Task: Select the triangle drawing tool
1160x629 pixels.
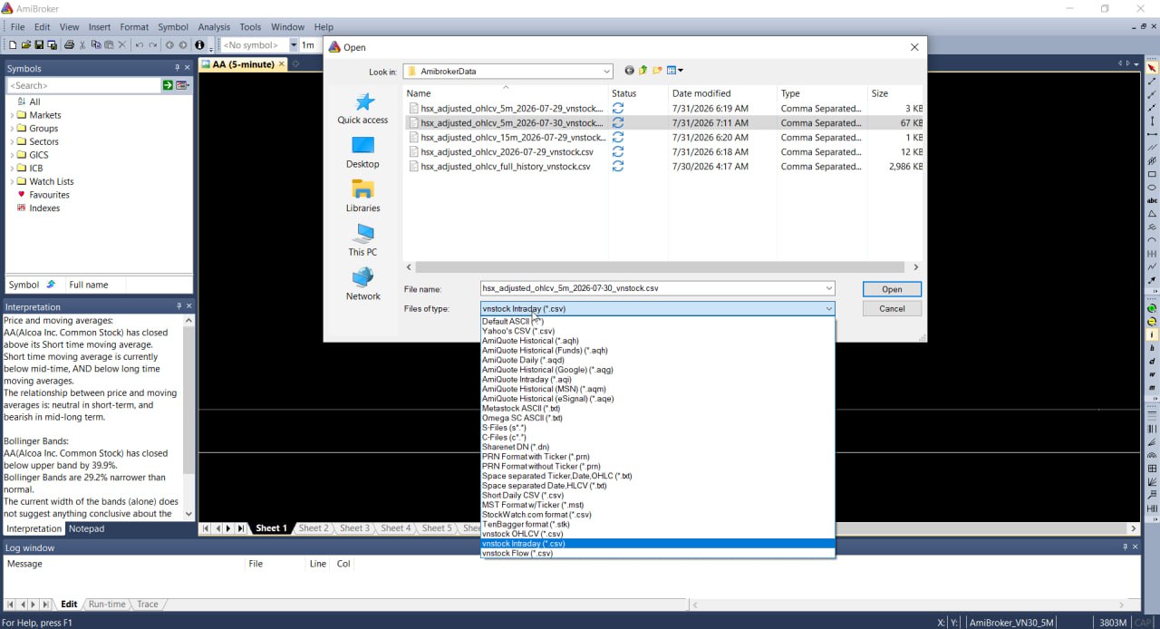Action: tap(1152, 214)
